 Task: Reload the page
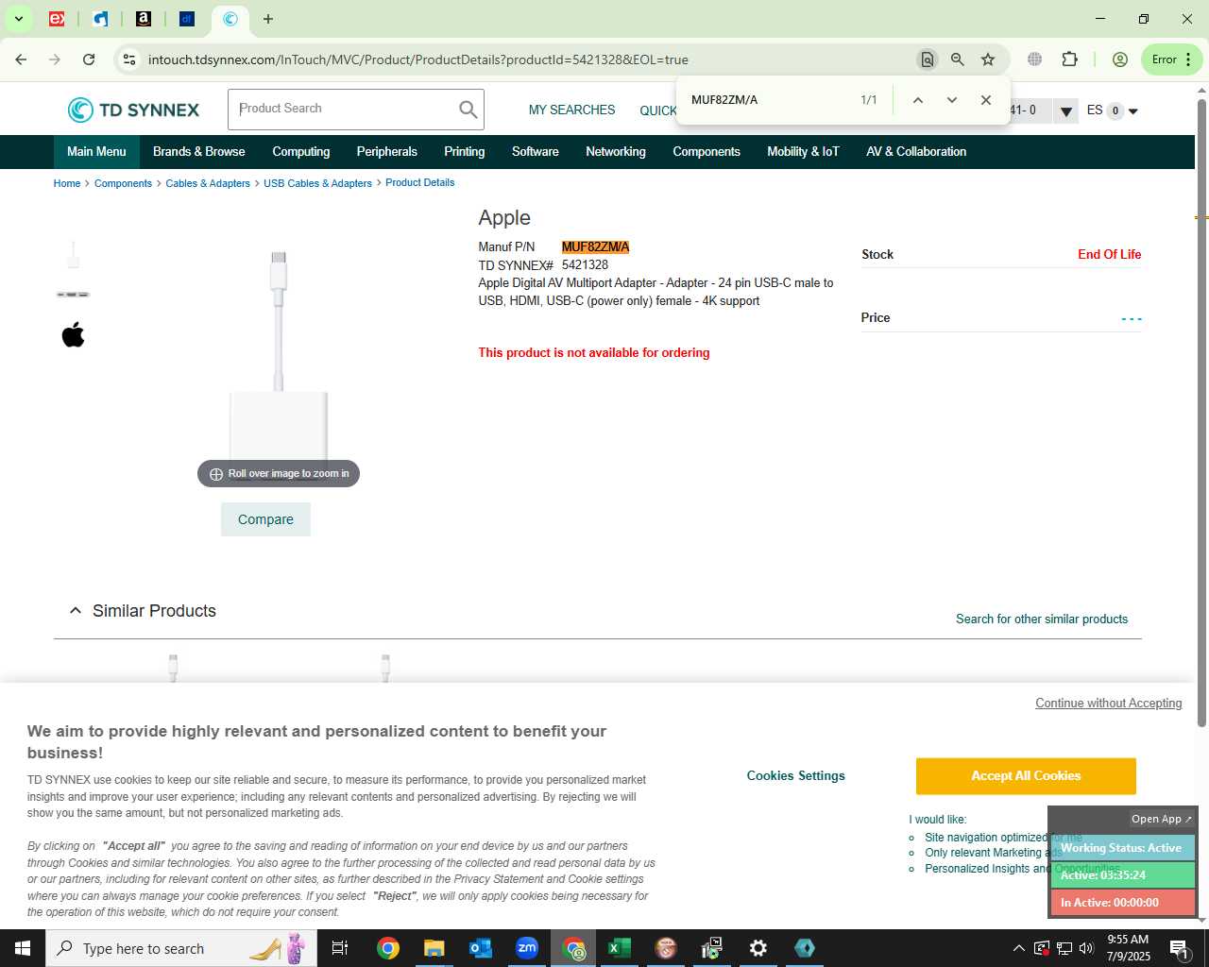(x=89, y=59)
